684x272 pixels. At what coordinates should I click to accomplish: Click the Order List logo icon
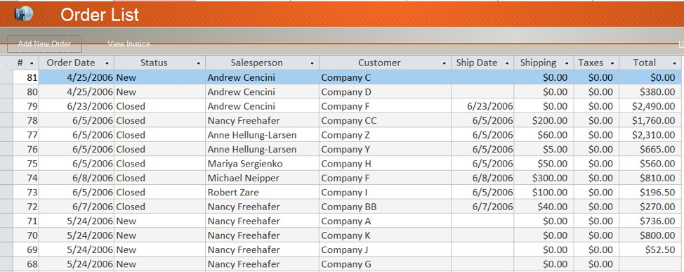pos(24,14)
